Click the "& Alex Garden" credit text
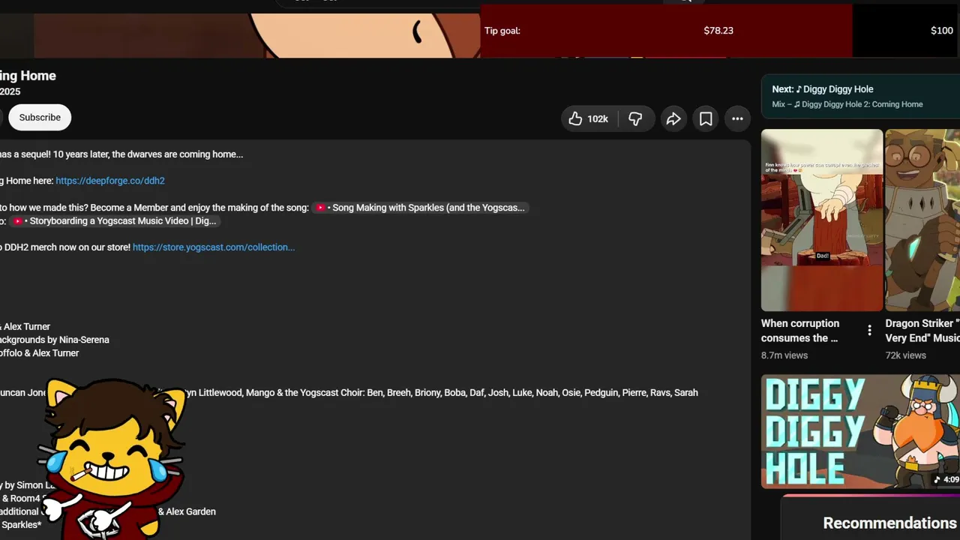 click(187, 511)
